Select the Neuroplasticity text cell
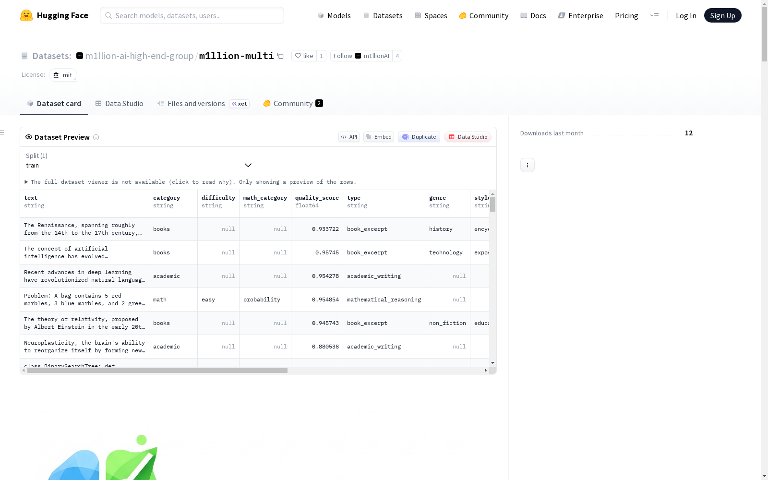Screen dimensions: 768x480 (x=84, y=347)
